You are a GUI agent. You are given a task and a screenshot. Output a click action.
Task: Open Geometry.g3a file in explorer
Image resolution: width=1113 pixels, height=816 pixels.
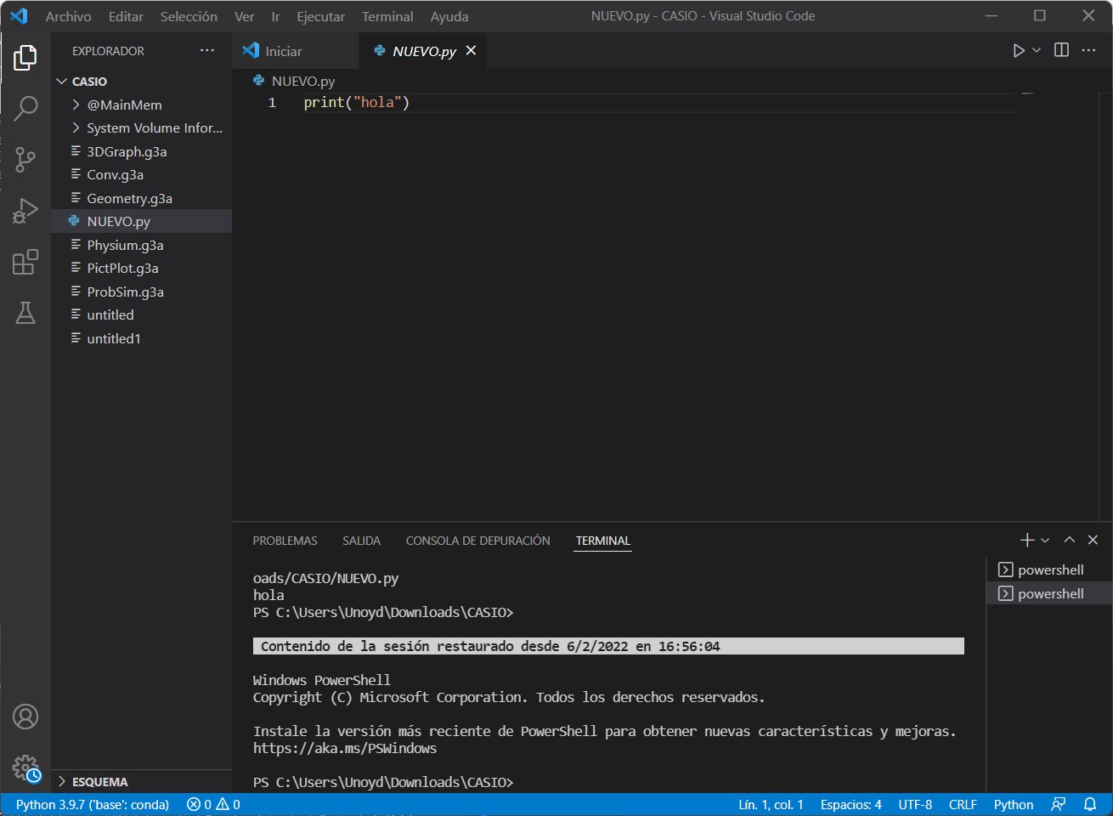pos(129,198)
